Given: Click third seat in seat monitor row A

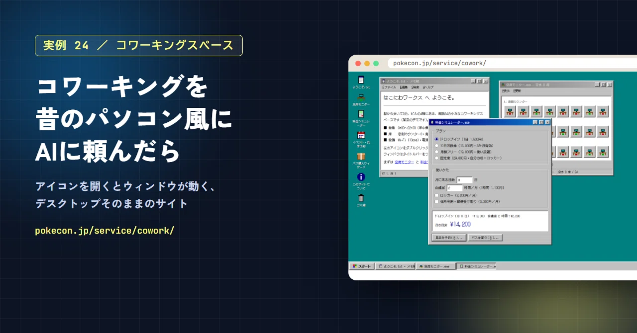Looking at the screenshot, I should click(x=536, y=111).
